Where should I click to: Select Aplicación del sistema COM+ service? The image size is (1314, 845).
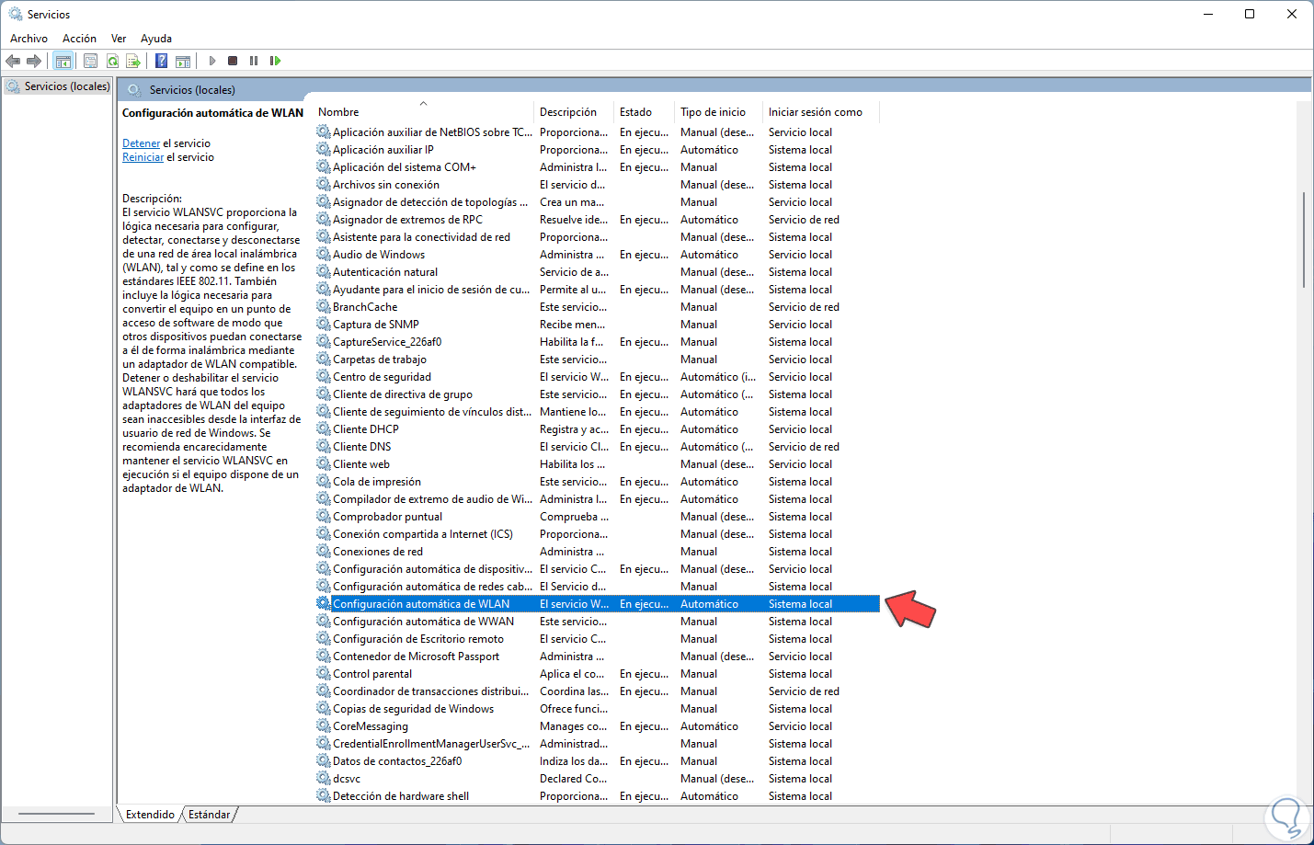click(598, 167)
